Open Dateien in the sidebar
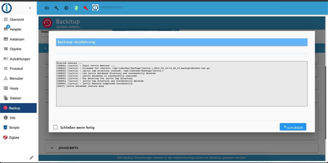The width and height of the screenshot is (328, 163). pos(18,98)
